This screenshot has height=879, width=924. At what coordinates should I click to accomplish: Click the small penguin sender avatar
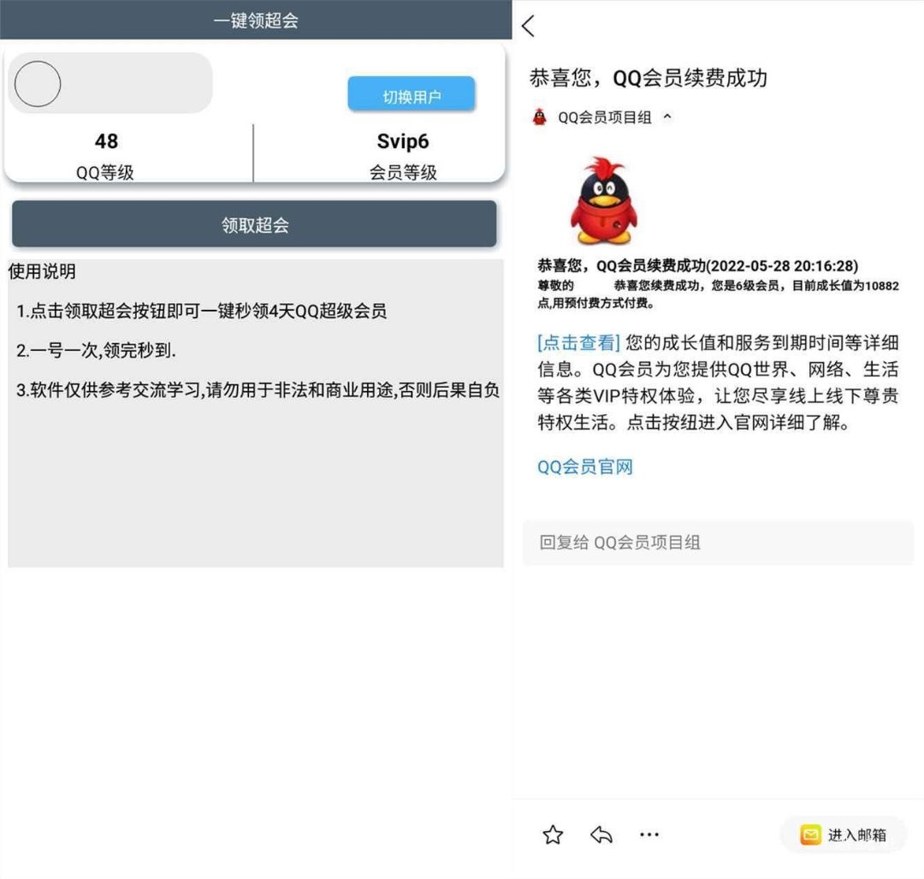(x=539, y=117)
